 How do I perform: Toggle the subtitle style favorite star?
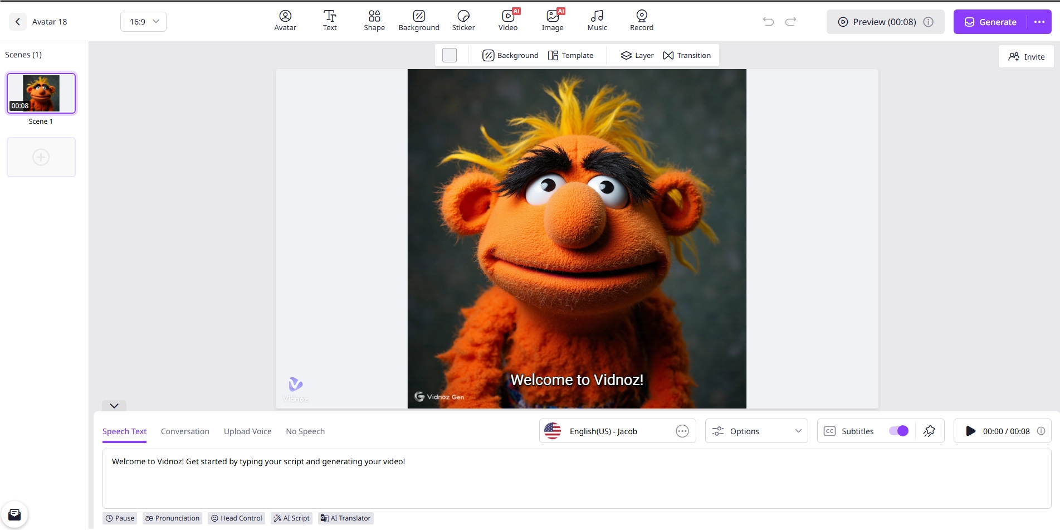pyautogui.click(x=929, y=431)
